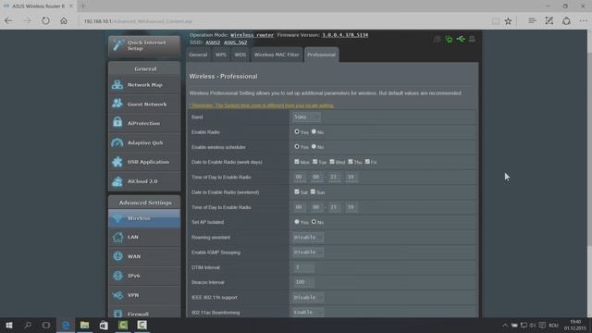
Task: Click the DTIM Interval field
Action: coord(303,267)
